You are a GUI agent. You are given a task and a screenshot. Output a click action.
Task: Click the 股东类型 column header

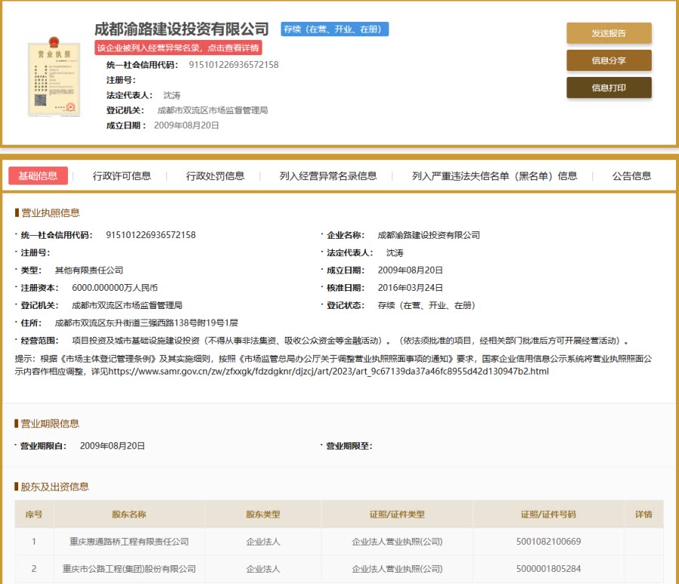[x=263, y=515]
